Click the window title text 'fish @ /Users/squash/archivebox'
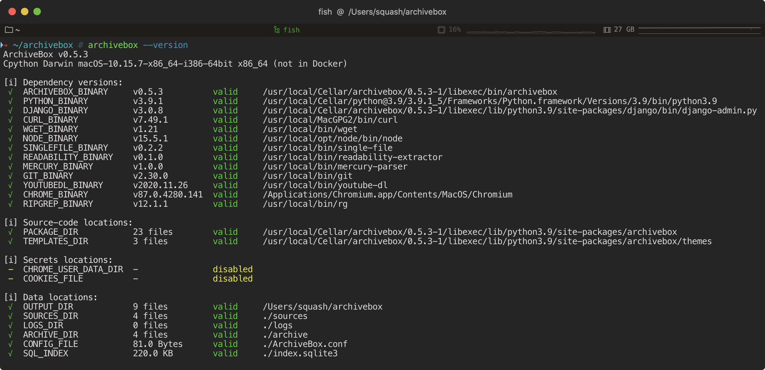Viewport: 765px width, 370px height. 382,12
